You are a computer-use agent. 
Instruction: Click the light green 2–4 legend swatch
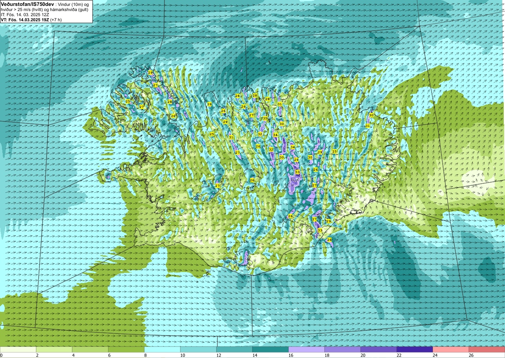(x=54, y=350)
